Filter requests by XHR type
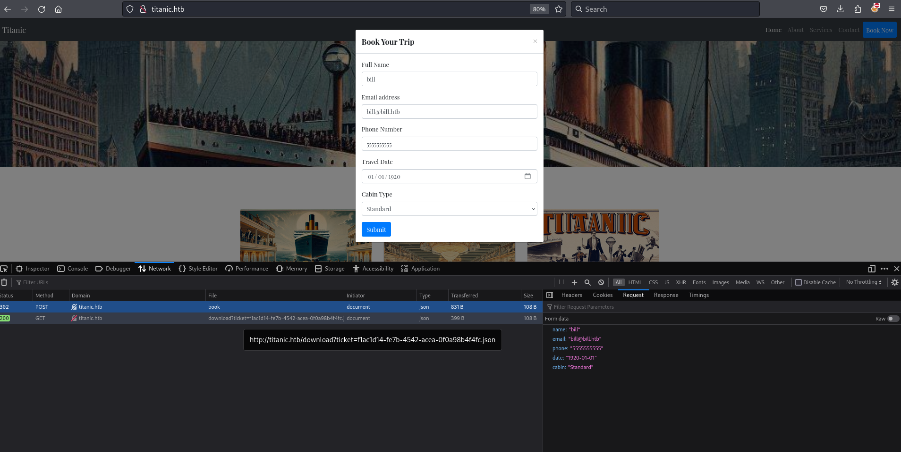The image size is (901, 452). click(680, 282)
